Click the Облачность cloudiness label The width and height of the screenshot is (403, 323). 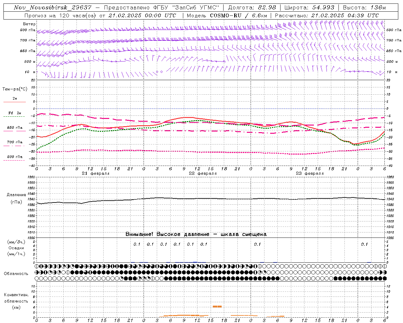click(x=16, y=273)
